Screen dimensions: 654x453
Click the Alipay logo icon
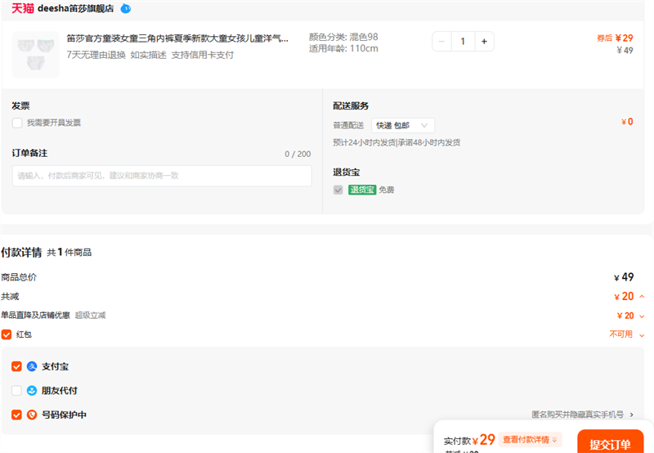point(32,366)
